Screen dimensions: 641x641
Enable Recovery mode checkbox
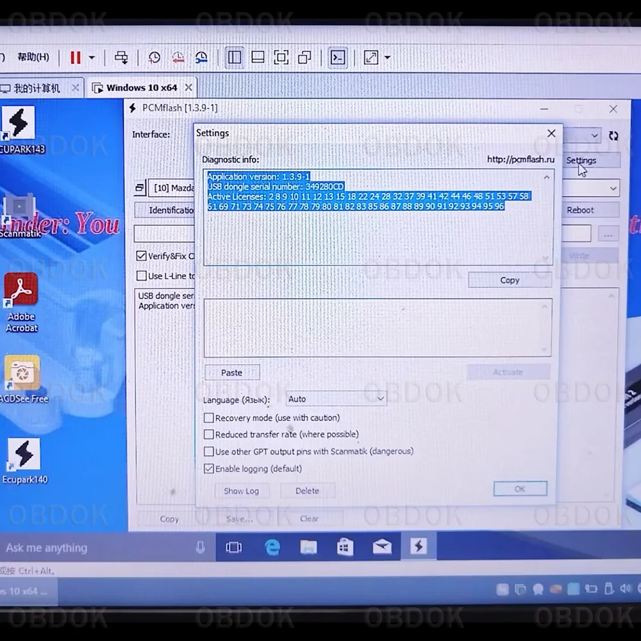pos(209,417)
